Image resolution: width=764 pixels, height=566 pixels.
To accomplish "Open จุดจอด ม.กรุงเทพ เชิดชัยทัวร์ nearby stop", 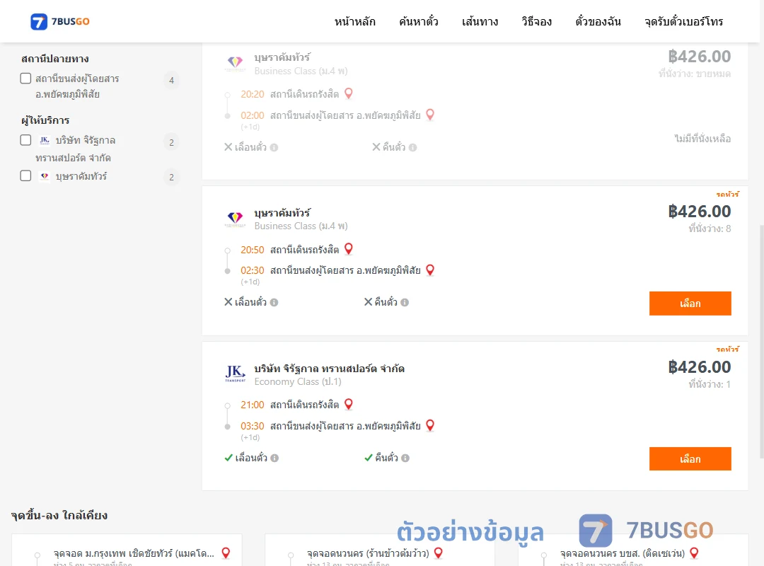I will click(x=134, y=553).
